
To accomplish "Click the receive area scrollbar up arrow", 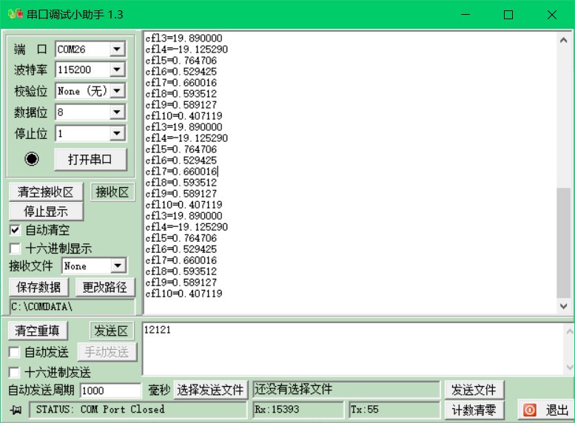I will click(564, 40).
